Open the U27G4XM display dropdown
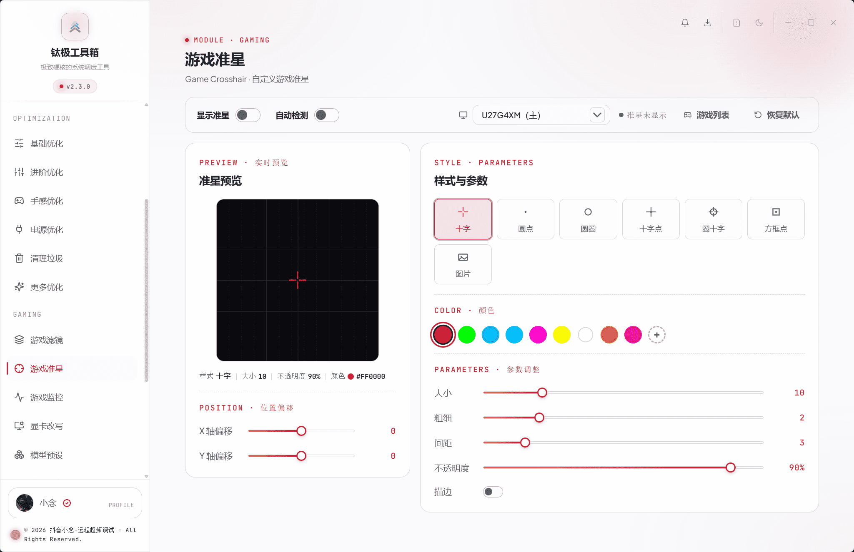This screenshot has width=854, height=552. (541, 115)
